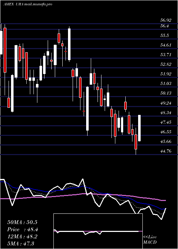Click the 51.03 price level label
Image resolution: width=178 pixels, height=249 pixels.
click(166, 84)
